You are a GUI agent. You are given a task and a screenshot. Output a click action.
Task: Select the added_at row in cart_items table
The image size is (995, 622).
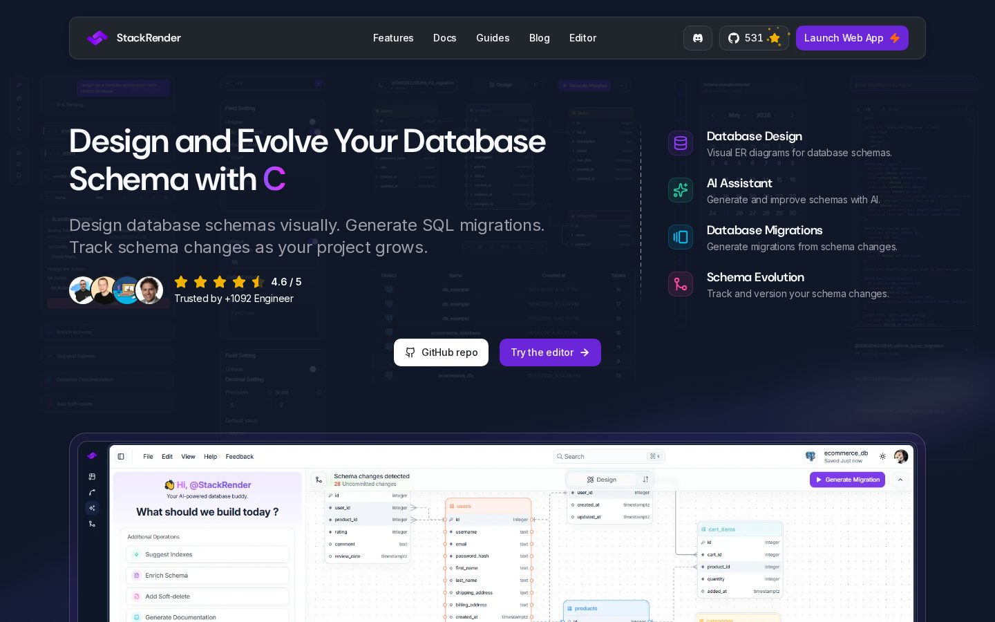click(x=740, y=592)
